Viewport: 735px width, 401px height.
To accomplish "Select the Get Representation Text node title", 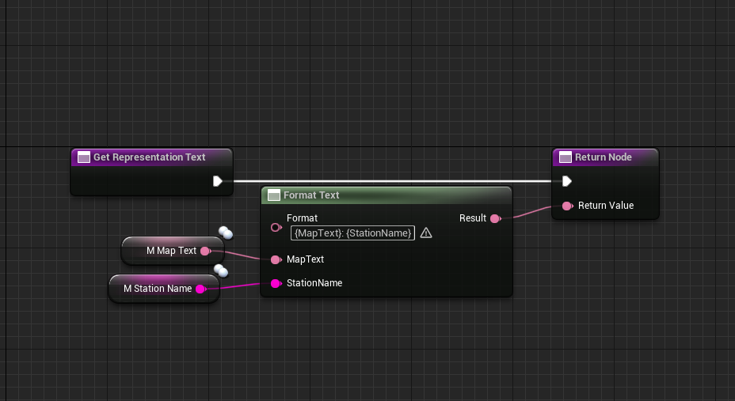I will (149, 157).
